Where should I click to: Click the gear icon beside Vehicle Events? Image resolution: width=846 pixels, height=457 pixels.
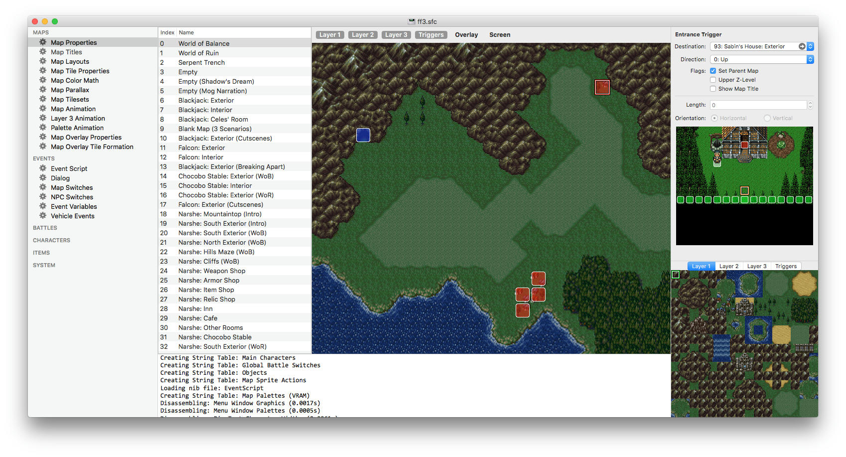click(43, 216)
